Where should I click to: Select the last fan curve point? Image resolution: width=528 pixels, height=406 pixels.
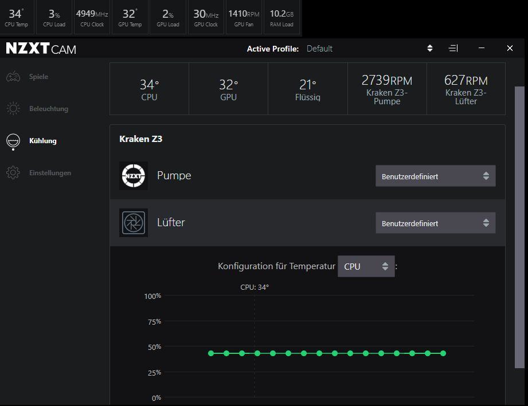(443, 353)
